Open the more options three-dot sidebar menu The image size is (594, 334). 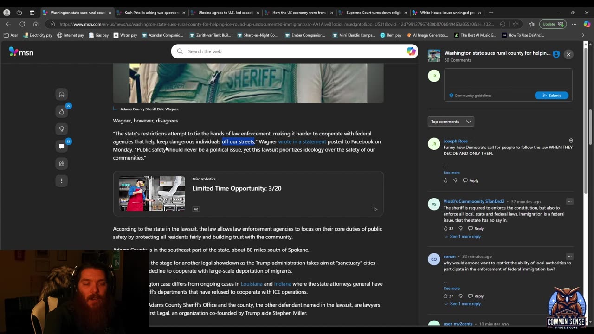click(x=61, y=181)
